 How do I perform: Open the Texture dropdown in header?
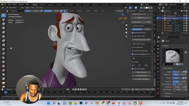80,11
